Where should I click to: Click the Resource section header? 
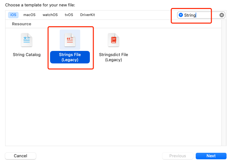(21, 24)
